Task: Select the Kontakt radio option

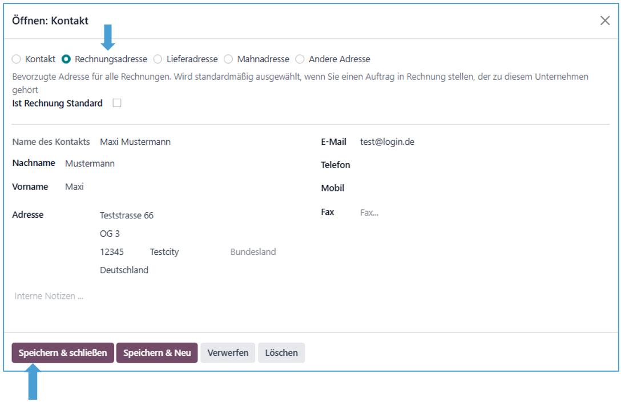Action: 17,59
